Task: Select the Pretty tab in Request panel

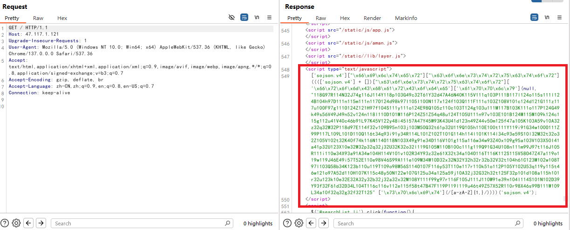Action: pyautogui.click(x=12, y=18)
